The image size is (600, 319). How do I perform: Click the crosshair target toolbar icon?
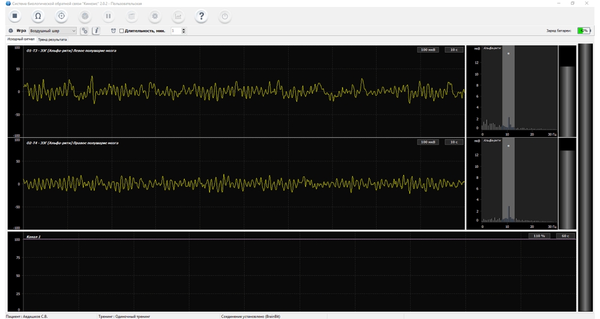click(61, 16)
